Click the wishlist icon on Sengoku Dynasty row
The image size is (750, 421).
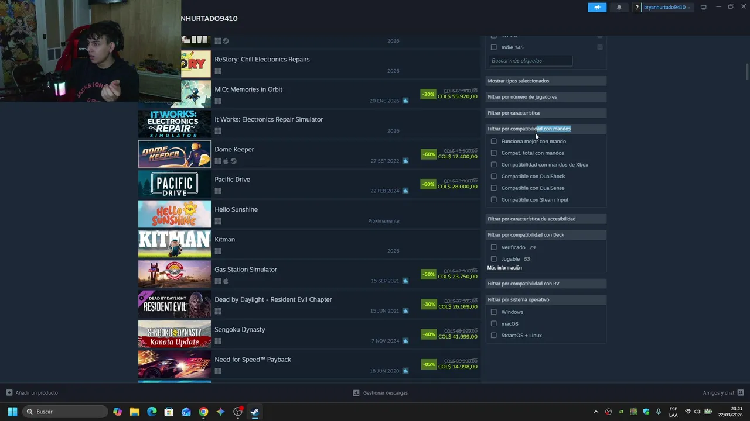point(405,341)
